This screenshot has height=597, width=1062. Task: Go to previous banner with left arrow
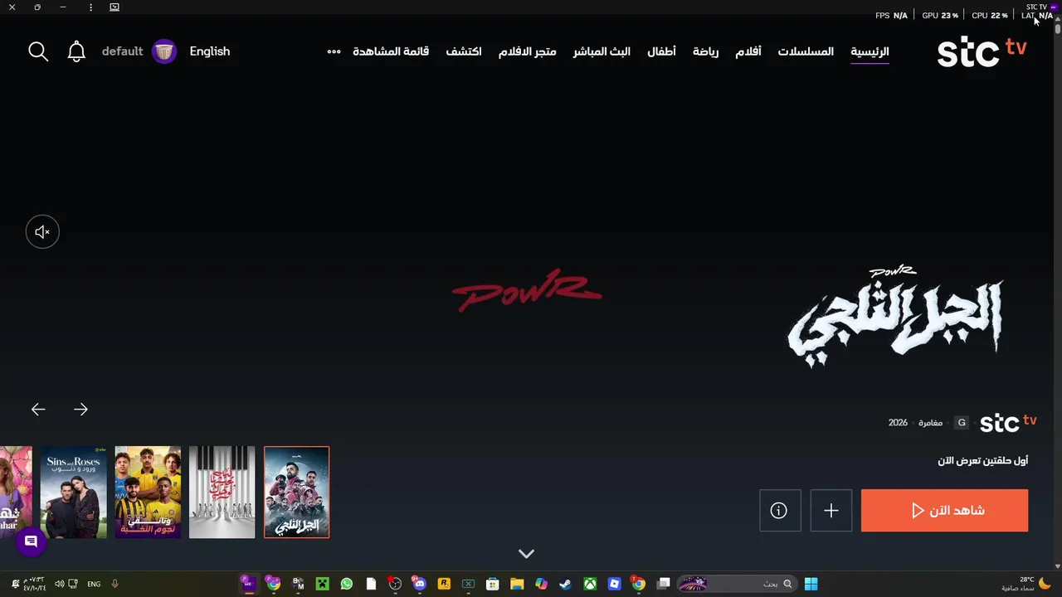coord(38,410)
